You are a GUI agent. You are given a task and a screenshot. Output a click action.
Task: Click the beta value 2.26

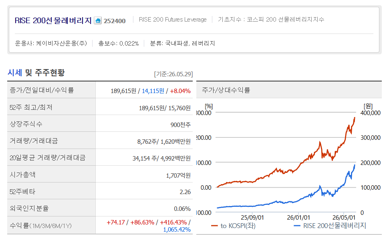click(185, 192)
